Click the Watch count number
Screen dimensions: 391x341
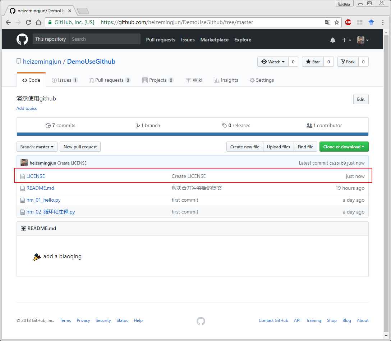293,62
